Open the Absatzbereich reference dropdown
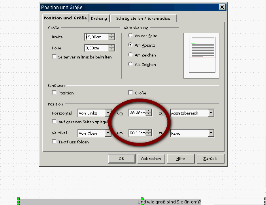The width and height of the screenshot is (266, 205). pyautogui.click(x=211, y=113)
